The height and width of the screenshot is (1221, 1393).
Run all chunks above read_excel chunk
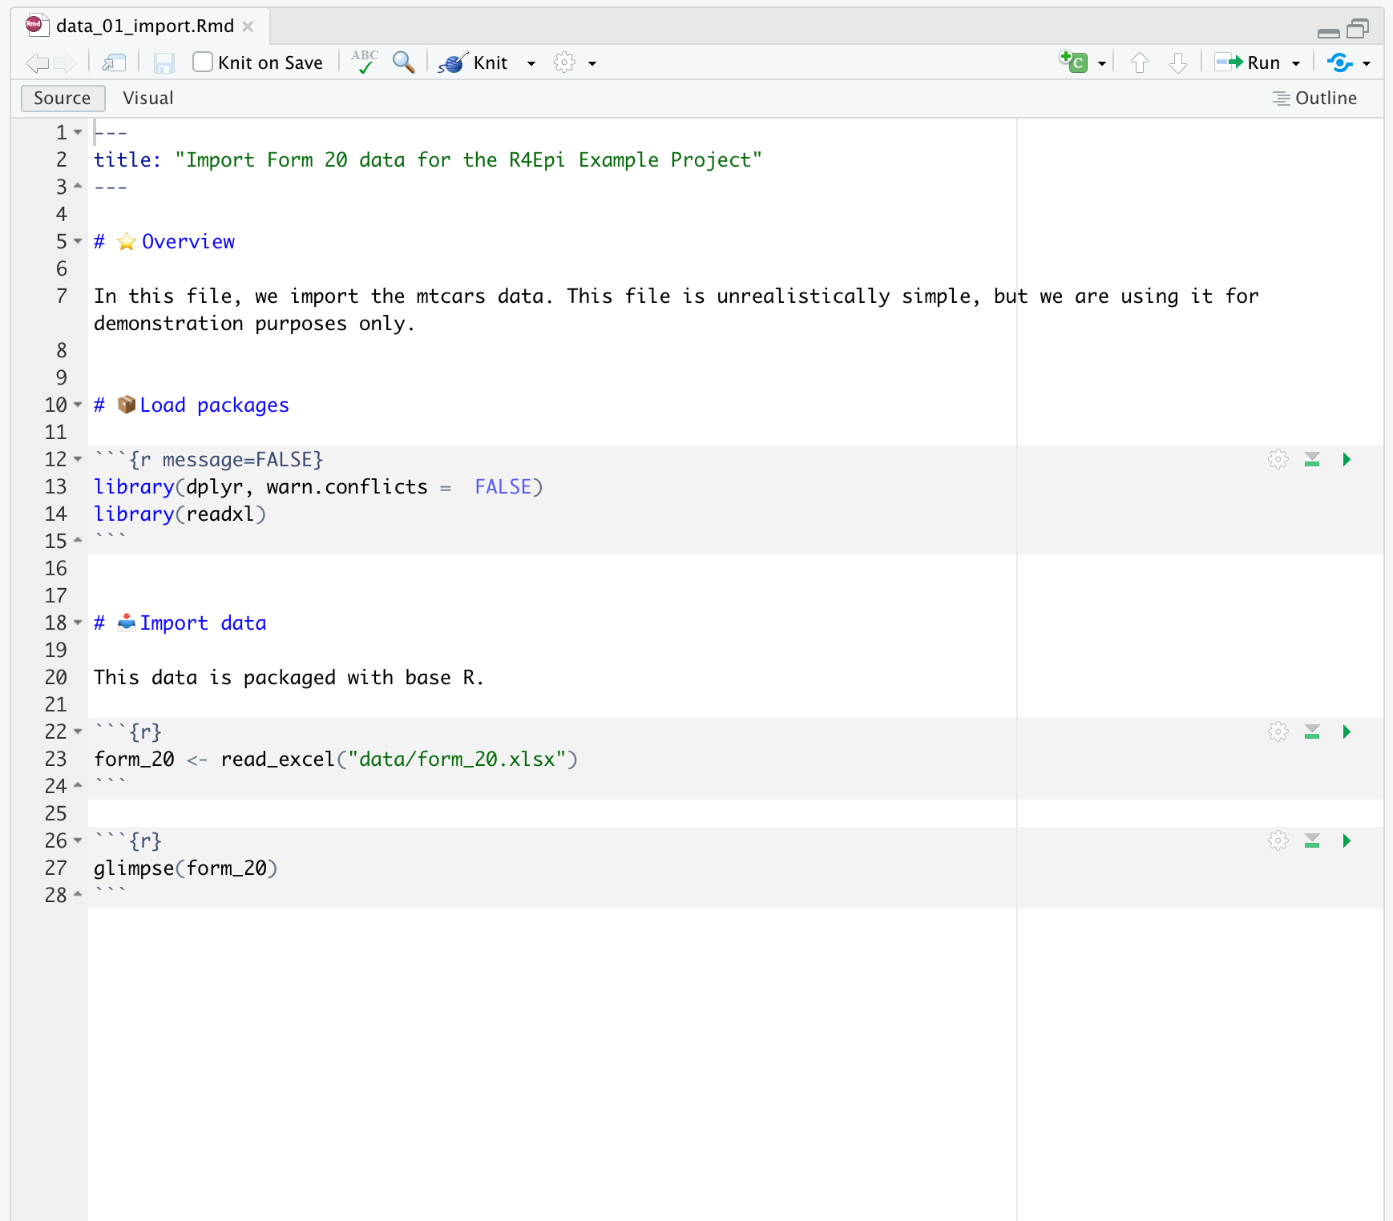click(1312, 731)
